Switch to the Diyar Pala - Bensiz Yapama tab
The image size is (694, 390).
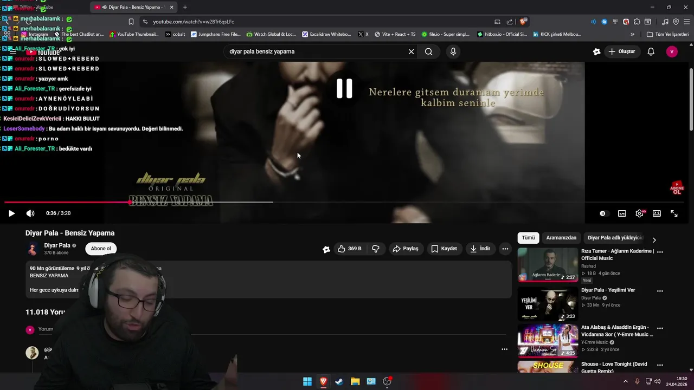[x=134, y=7]
